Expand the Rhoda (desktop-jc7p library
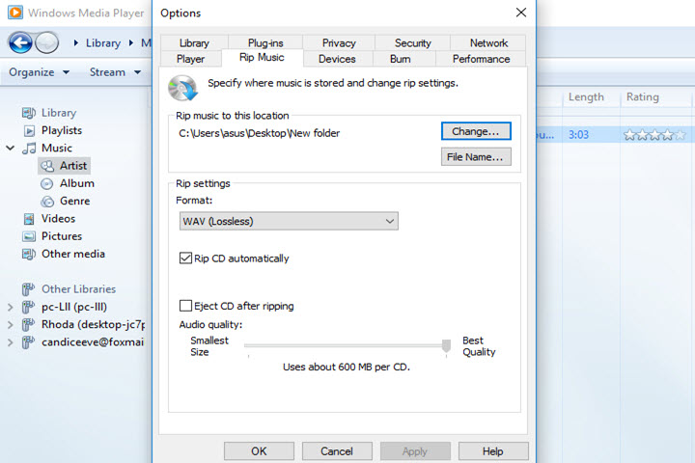 coord(11,325)
